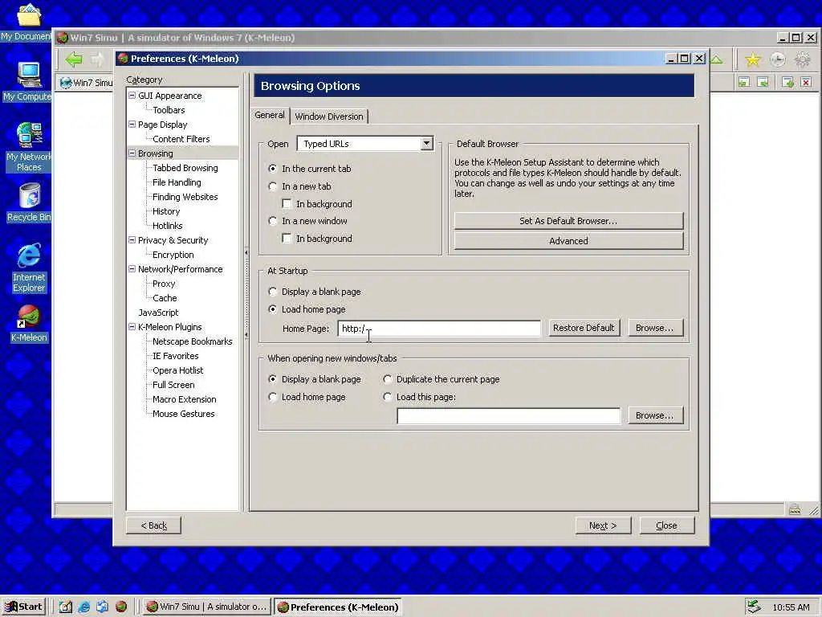
Task: Click Set As Default Browser button
Action: pyautogui.click(x=568, y=221)
